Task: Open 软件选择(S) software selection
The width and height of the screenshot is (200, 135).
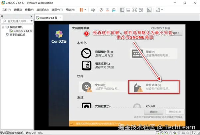Action: 154,87
